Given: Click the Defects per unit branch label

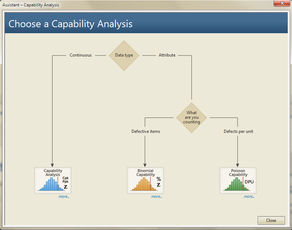Looking at the screenshot, I should coord(238,131).
